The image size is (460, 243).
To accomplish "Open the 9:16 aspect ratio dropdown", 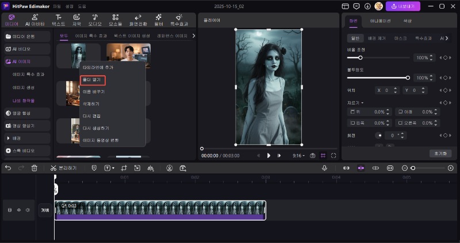I will tap(299, 156).
